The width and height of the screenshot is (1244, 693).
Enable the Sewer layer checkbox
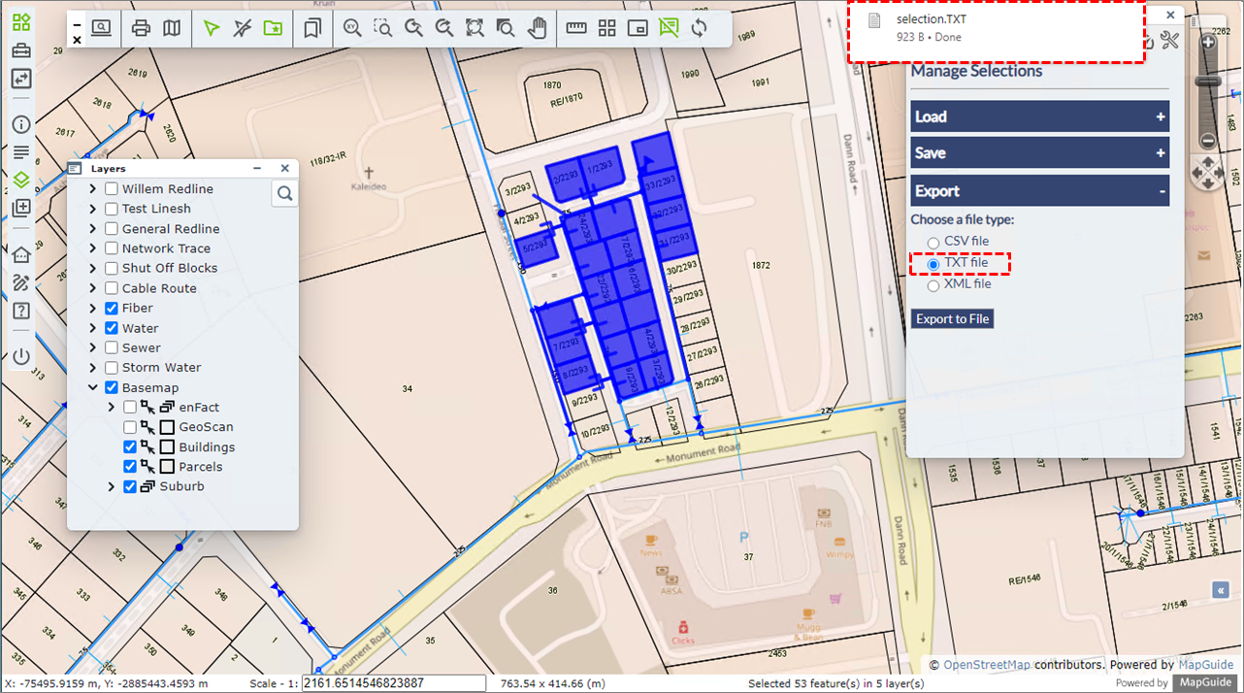112,348
